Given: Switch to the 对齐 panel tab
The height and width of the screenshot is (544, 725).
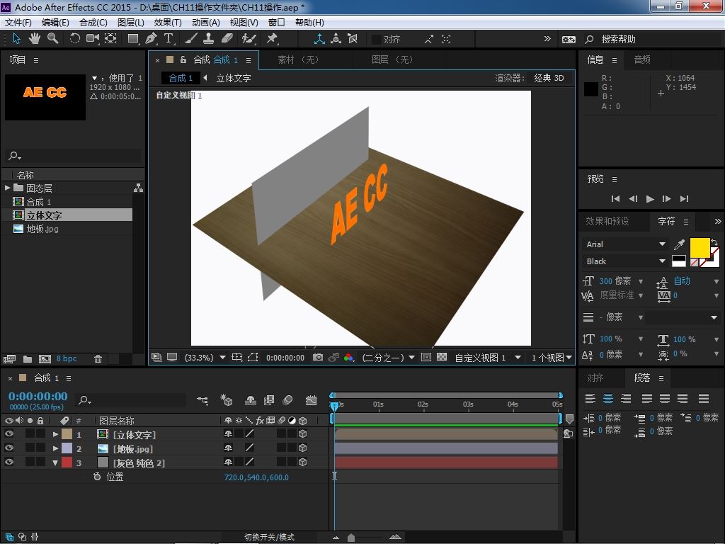Looking at the screenshot, I should 595,378.
